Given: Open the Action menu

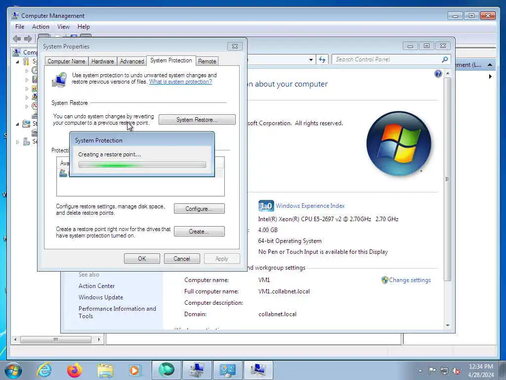Looking at the screenshot, I should coord(41,27).
